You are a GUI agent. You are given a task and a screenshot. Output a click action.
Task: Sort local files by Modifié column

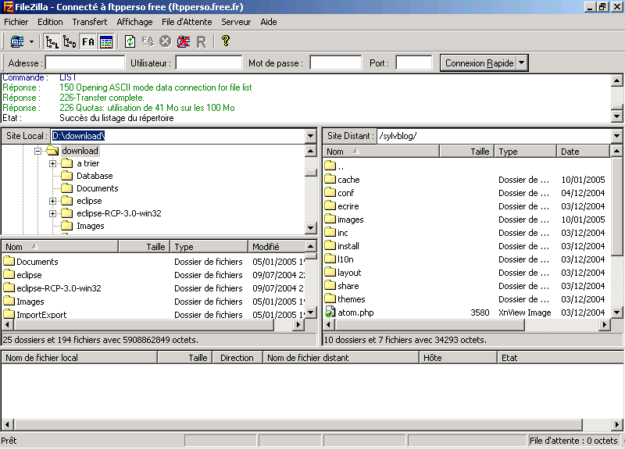tap(277, 247)
